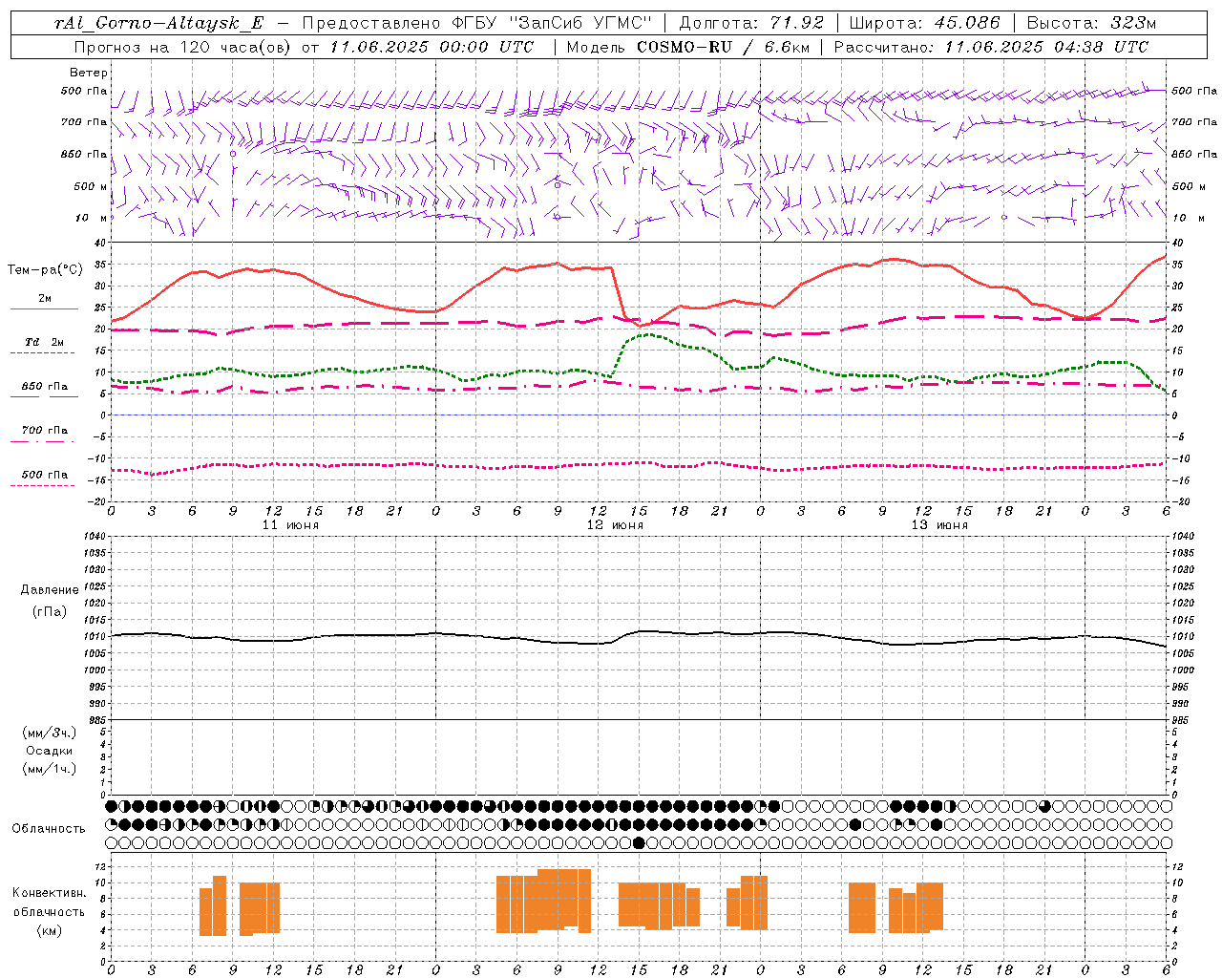Click the (км) convective cloud unit label

[x=50, y=930]
